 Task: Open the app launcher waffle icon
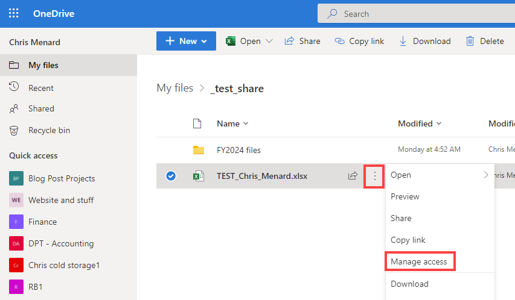click(x=13, y=13)
